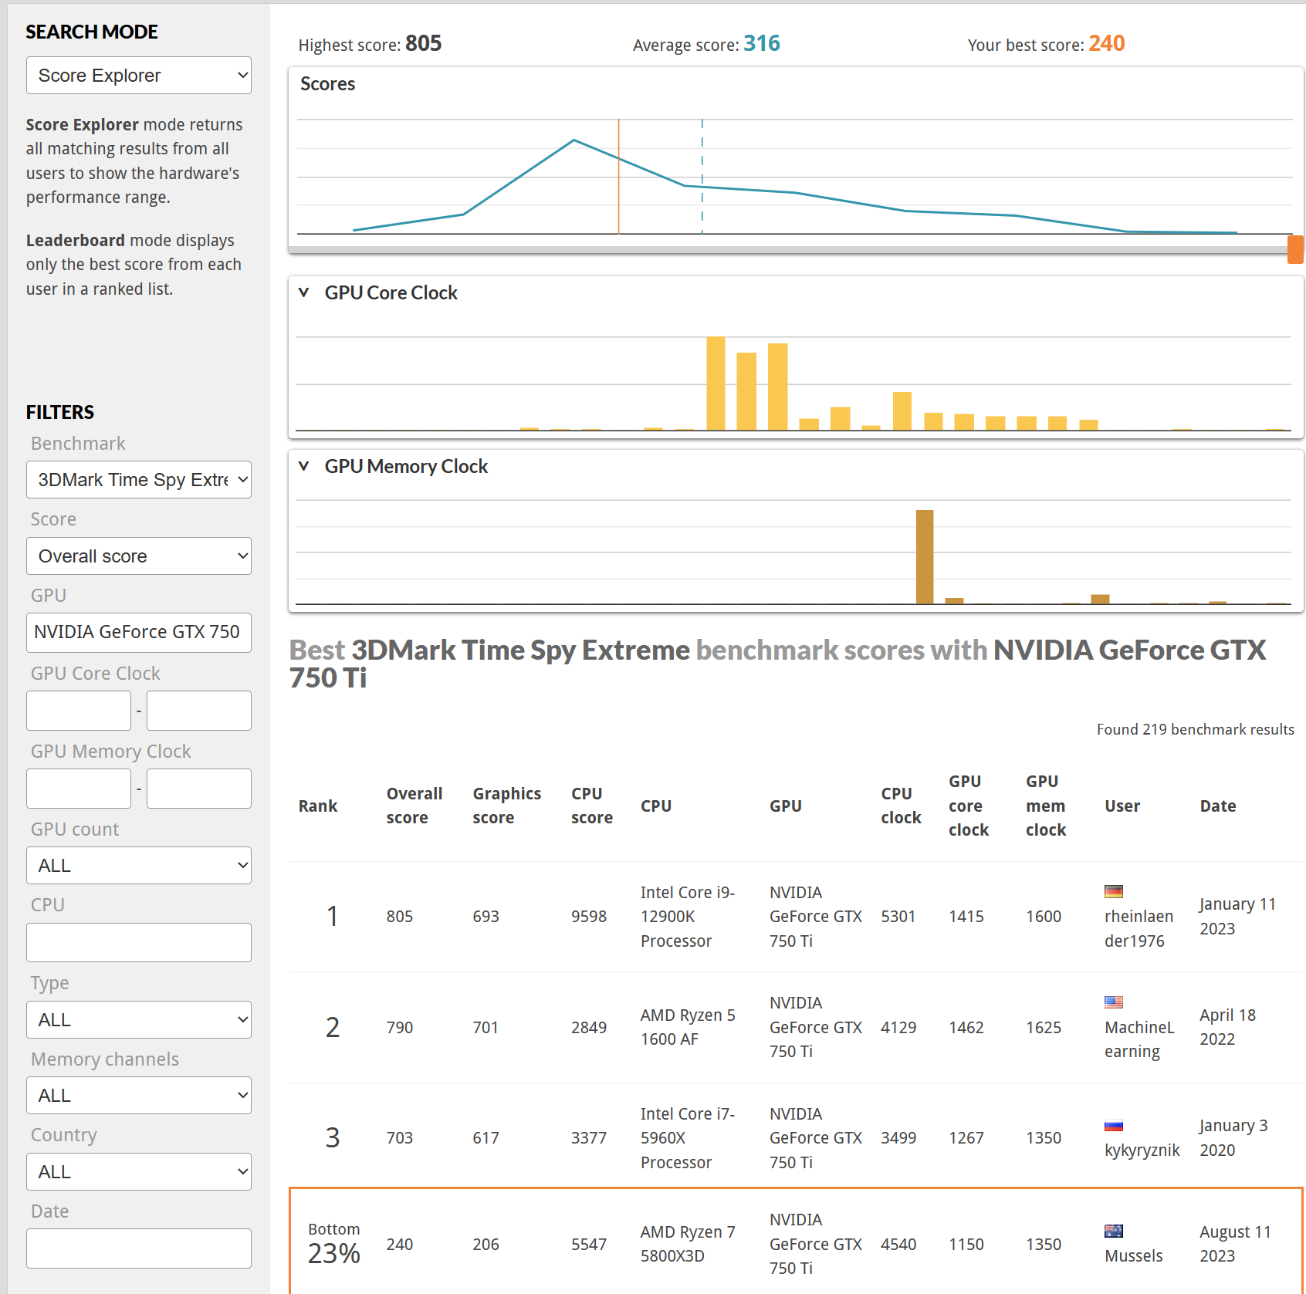Click the German flag icon for rheinlaender1976
This screenshot has height=1294, width=1306.
tap(1114, 892)
